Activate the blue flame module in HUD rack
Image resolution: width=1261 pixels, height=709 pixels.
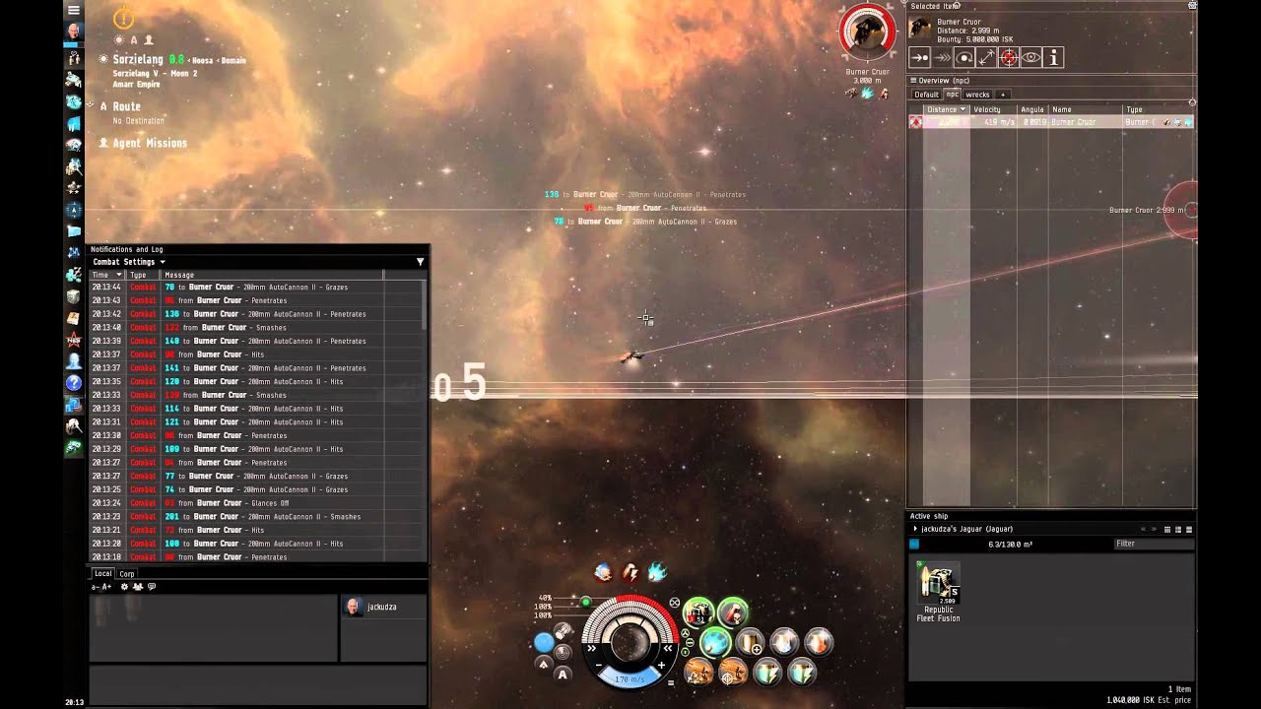click(715, 643)
